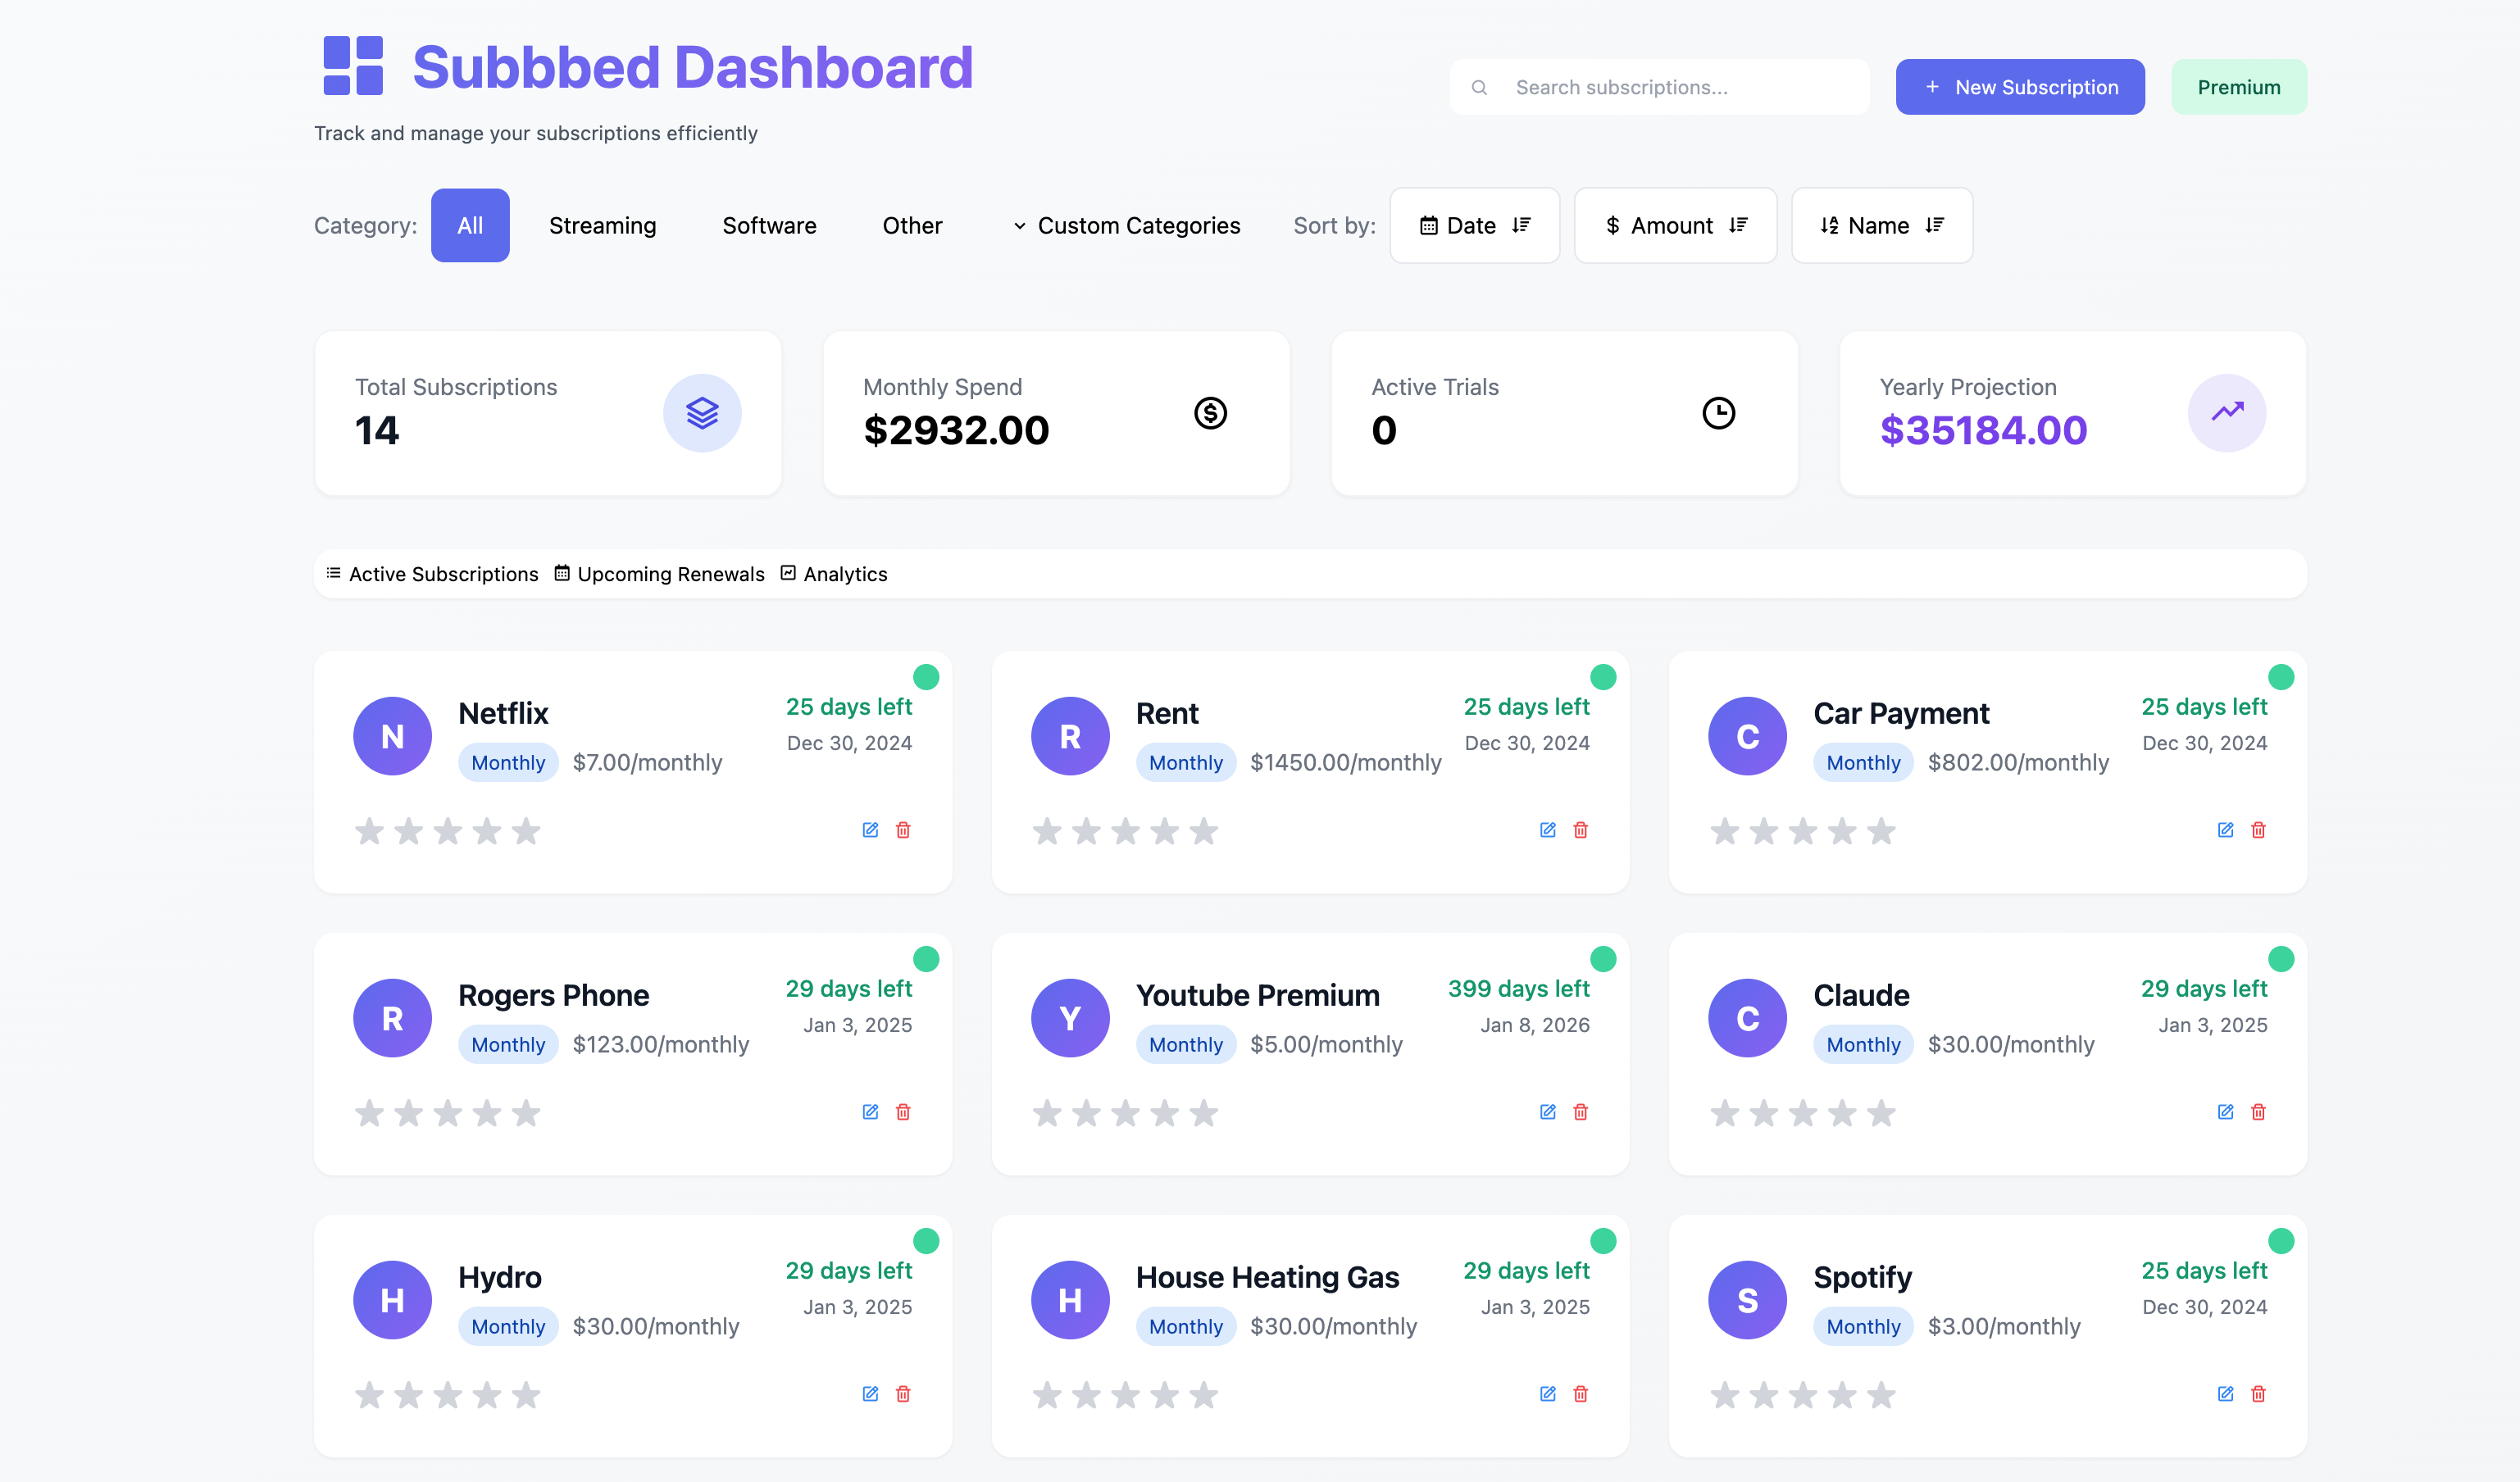This screenshot has width=2520, height=1482.
Task: Switch to Upcoming Renewals tab
Action: click(660, 574)
